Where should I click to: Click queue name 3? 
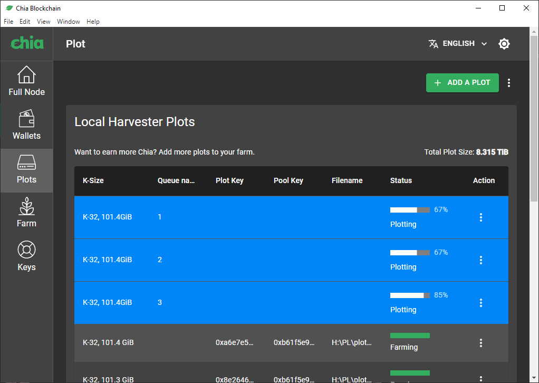159,302
